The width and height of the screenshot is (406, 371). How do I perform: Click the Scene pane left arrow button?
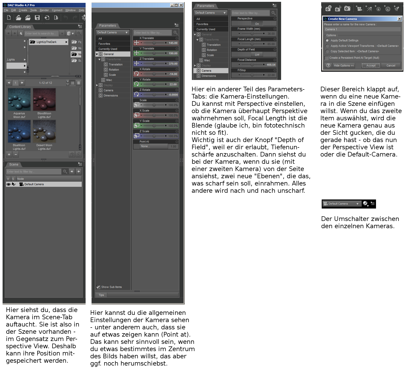tap(72, 172)
